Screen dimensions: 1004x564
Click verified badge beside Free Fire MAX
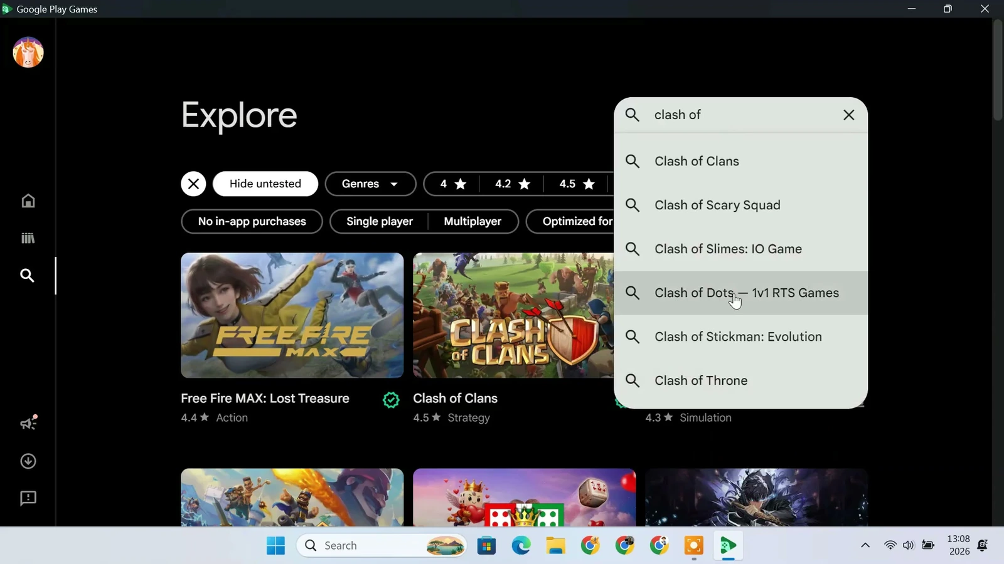(391, 400)
